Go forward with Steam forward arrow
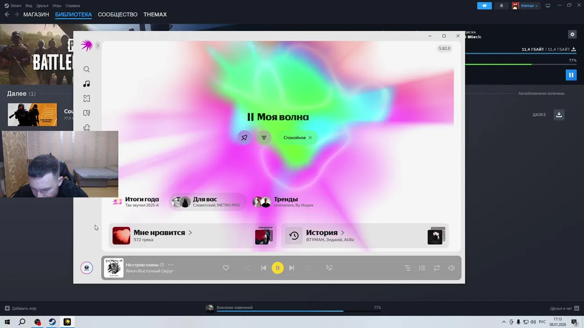The height and width of the screenshot is (328, 584). [16, 15]
